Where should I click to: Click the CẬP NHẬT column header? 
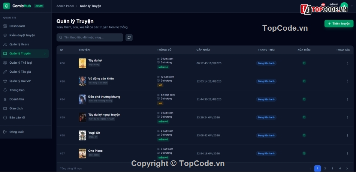pyautogui.click(x=203, y=50)
